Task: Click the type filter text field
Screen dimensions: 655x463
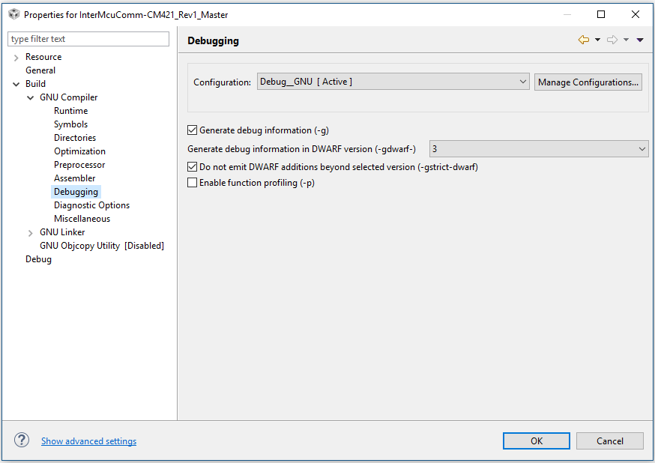Action: click(x=88, y=39)
